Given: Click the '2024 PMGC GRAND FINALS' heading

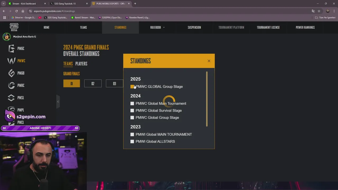Looking at the screenshot, I should 86,47.
